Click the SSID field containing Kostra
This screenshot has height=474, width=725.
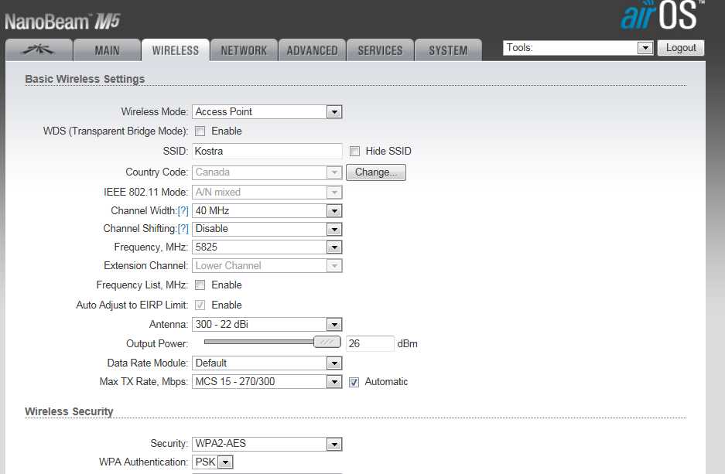(267, 151)
